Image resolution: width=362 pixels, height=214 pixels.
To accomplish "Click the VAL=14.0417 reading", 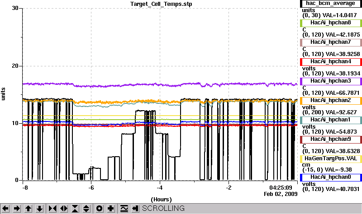I will pyautogui.click(x=339, y=15).
